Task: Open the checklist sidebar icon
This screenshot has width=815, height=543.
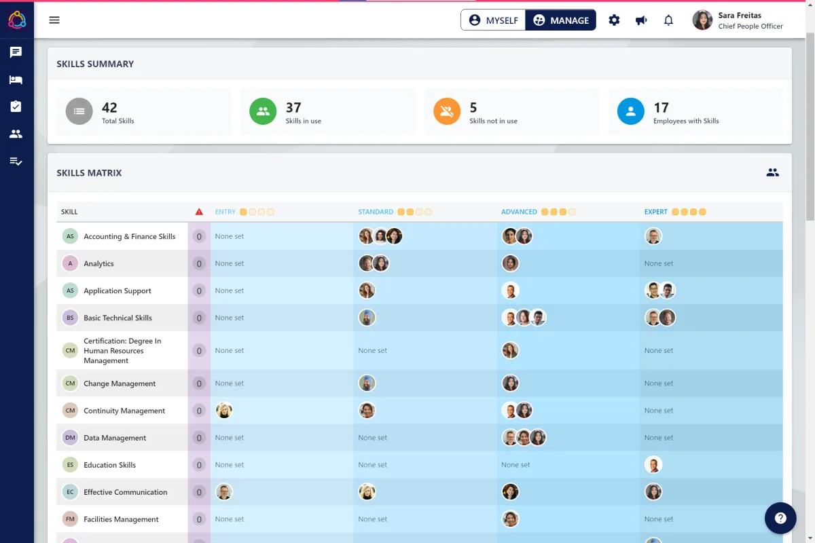Action: (x=16, y=161)
